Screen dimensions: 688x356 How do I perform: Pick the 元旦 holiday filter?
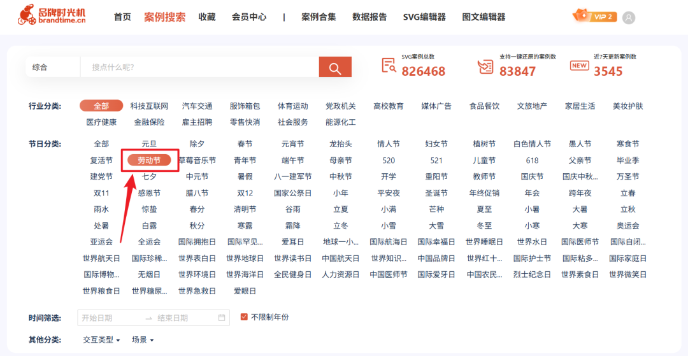point(149,144)
